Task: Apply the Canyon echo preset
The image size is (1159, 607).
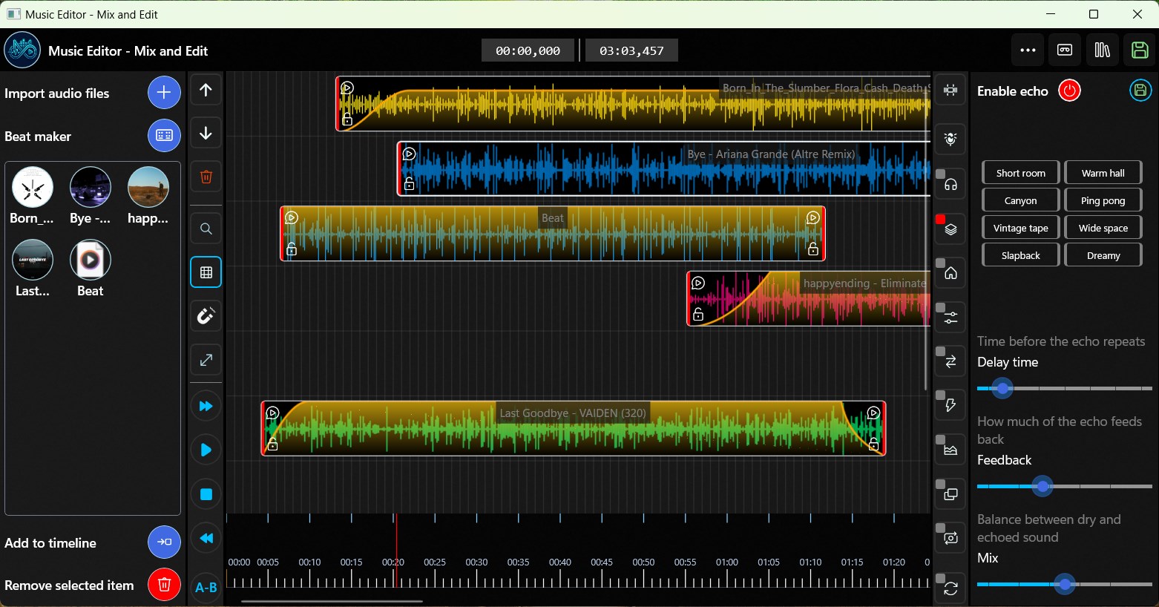Action: (1020, 200)
